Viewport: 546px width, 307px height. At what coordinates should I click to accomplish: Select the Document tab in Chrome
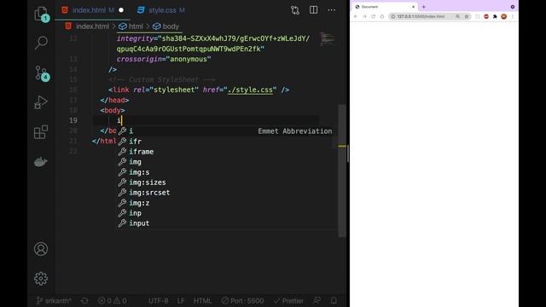point(385,7)
